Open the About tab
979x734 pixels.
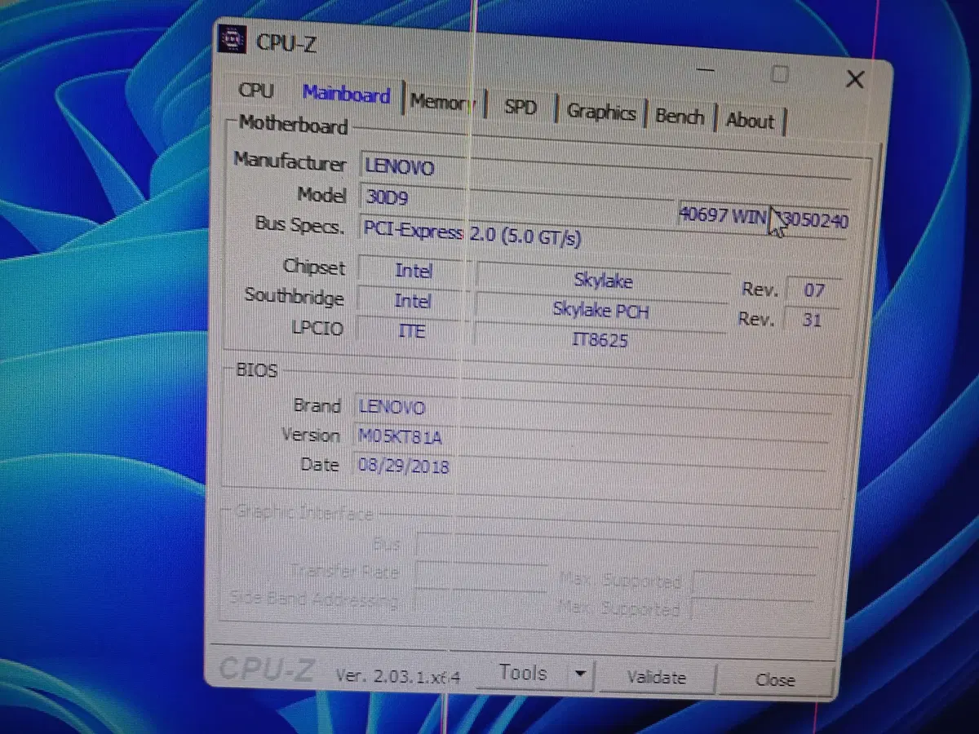pyautogui.click(x=750, y=121)
